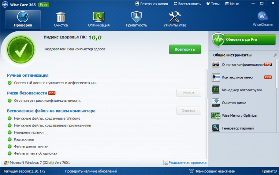Click Планировщик неактивен scheduler status
Viewport: 279px width, 175px height.
(214, 171)
